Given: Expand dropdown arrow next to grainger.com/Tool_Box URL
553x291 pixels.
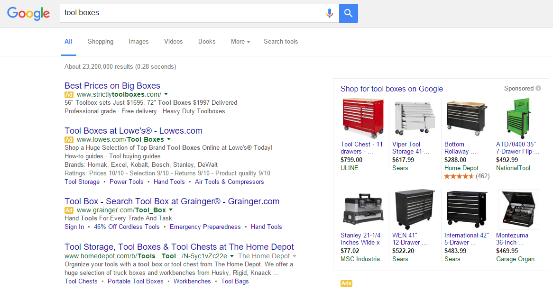Looking at the screenshot, I should click(171, 210).
